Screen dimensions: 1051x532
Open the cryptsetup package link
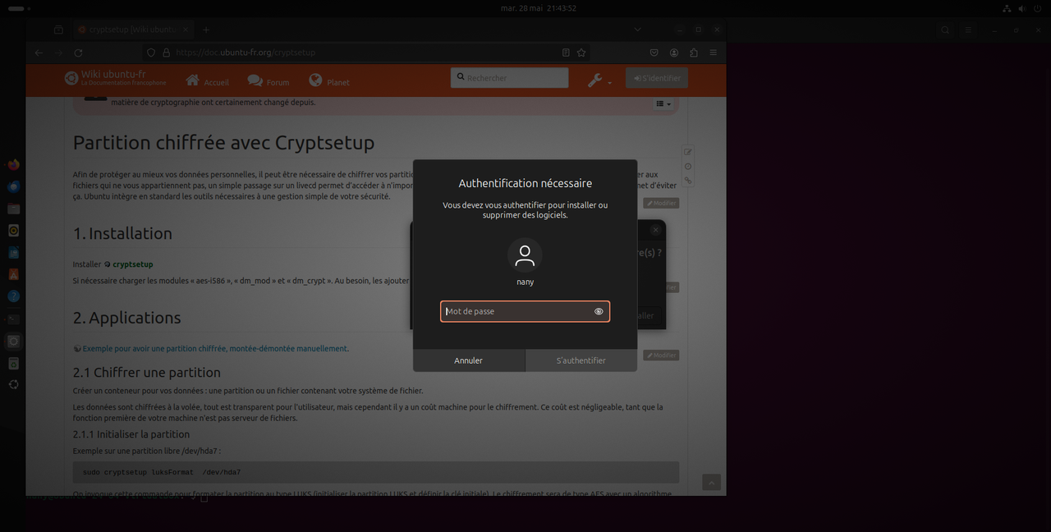tap(132, 264)
